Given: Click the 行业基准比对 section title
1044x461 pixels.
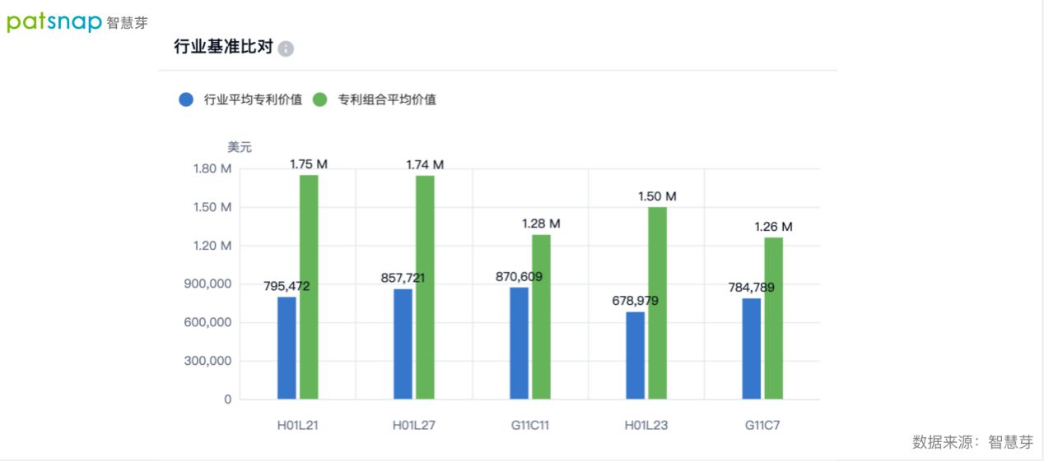Looking at the screenshot, I should (223, 47).
